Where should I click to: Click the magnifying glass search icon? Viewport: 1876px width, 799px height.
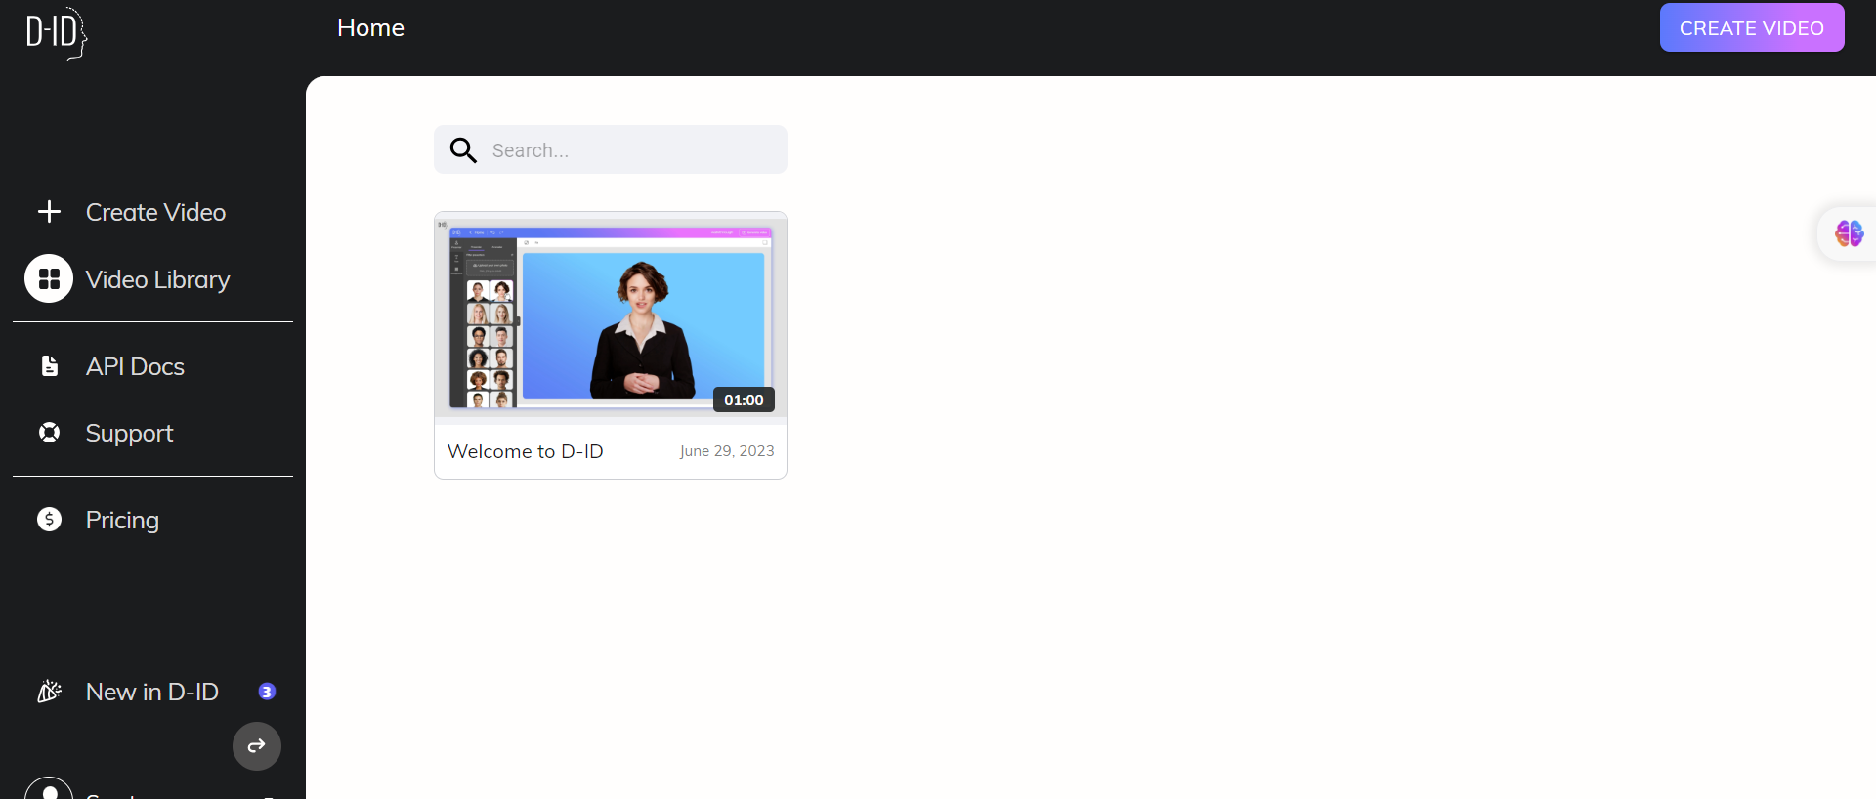pyautogui.click(x=463, y=150)
